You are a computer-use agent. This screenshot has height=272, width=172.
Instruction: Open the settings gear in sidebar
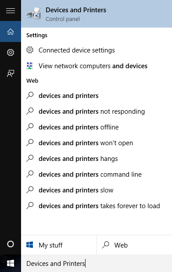[11, 52]
